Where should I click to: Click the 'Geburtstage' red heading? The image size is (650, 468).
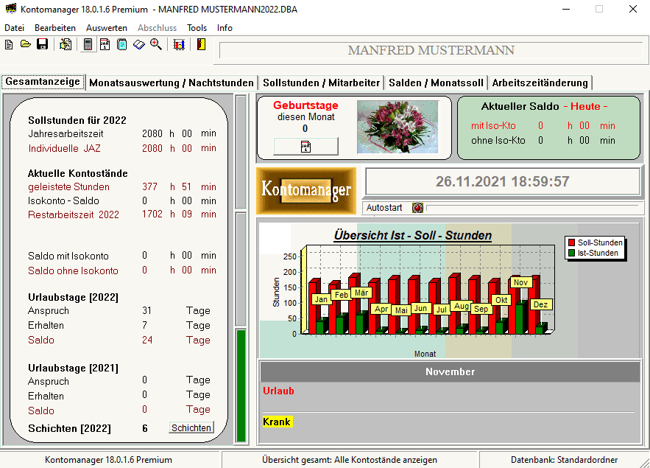click(x=305, y=105)
